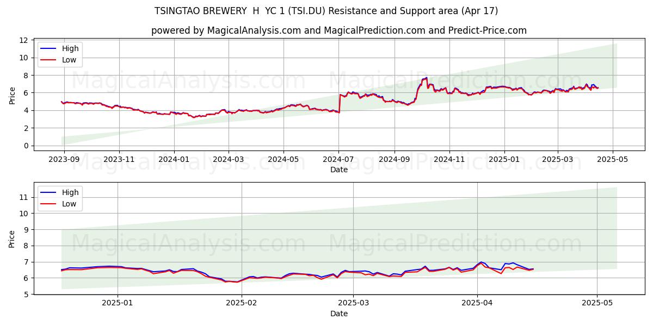Click the April 2025 price peak in the zoomed chart

[481, 262]
